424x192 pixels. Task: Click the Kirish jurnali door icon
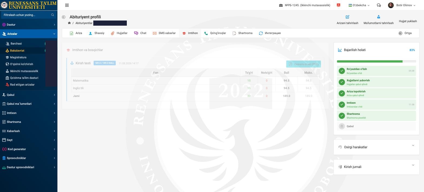[x=340, y=167]
